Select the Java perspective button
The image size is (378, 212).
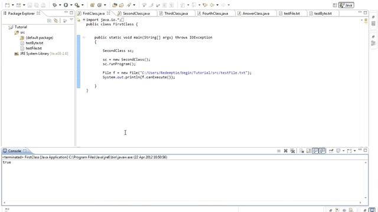pyautogui.click(x=346, y=5)
